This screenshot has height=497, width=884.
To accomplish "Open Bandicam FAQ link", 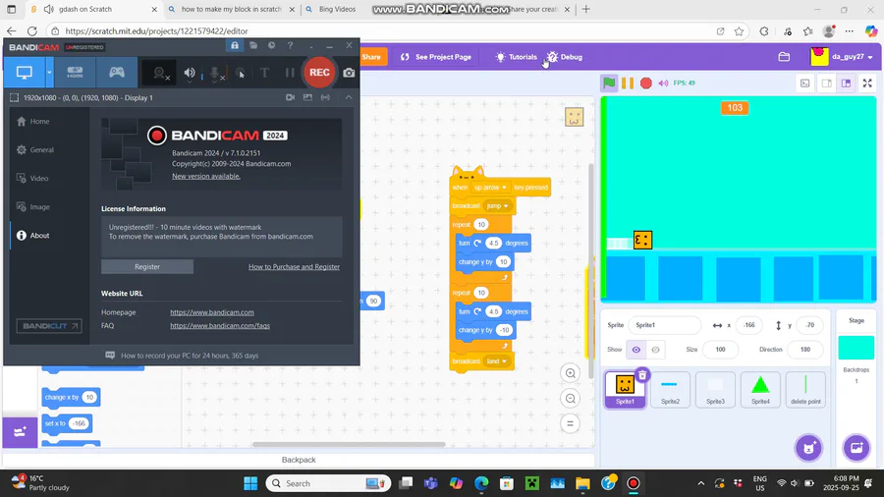I will (x=220, y=326).
